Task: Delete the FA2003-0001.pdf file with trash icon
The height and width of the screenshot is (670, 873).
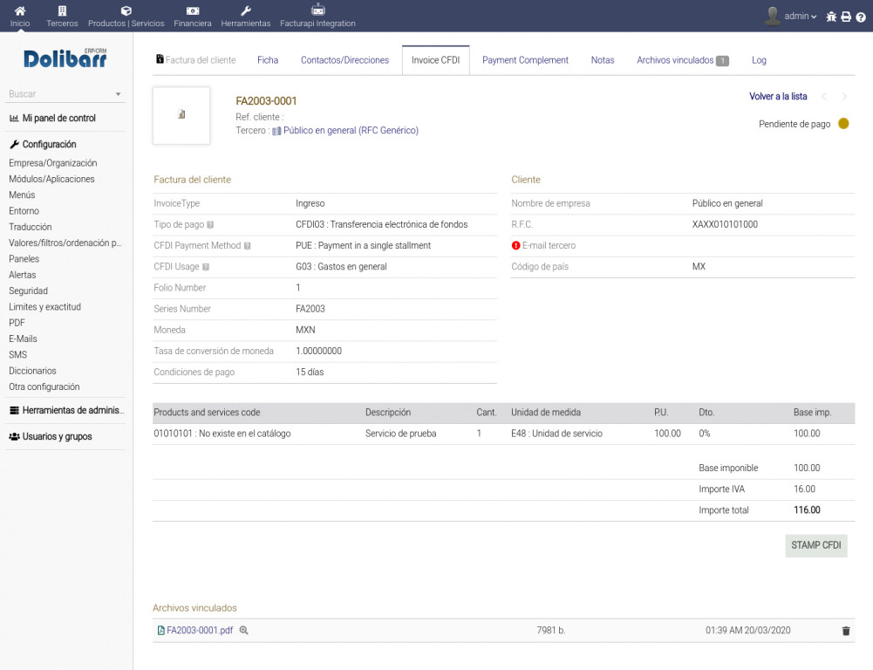Action: click(845, 631)
